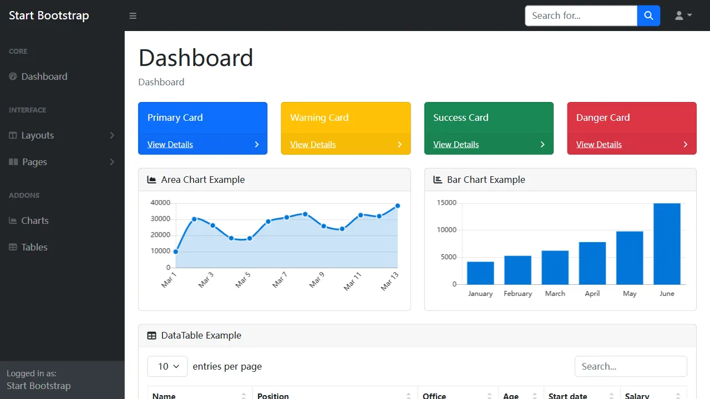Click the June bar in bar chart

(x=667, y=244)
